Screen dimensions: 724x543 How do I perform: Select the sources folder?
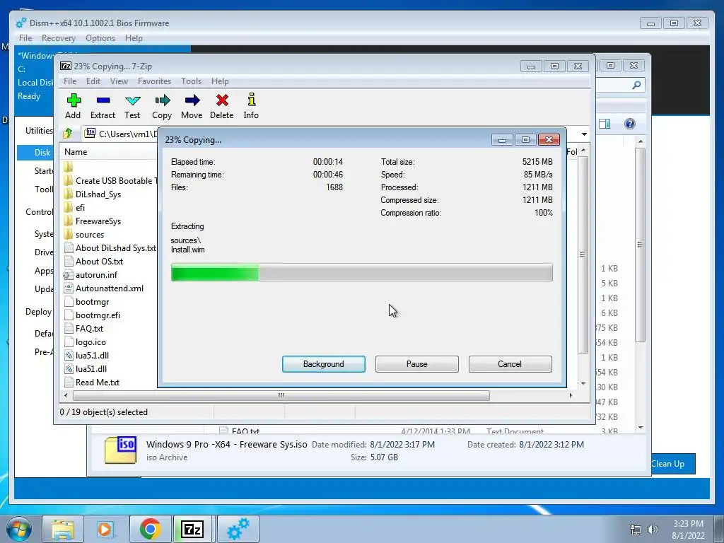coord(90,235)
